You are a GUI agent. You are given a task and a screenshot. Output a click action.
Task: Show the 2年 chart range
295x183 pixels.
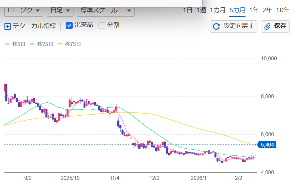pos(267,10)
